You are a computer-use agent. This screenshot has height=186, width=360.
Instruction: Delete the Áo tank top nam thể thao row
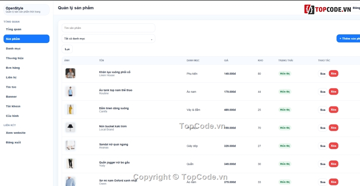tap(333, 92)
